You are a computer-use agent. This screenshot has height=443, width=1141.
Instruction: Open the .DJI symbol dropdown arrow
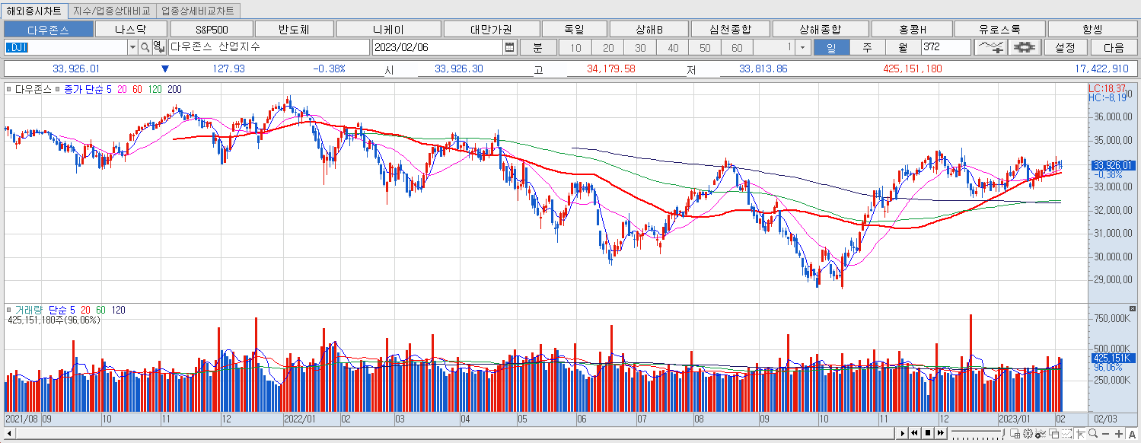click(x=132, y=47)
